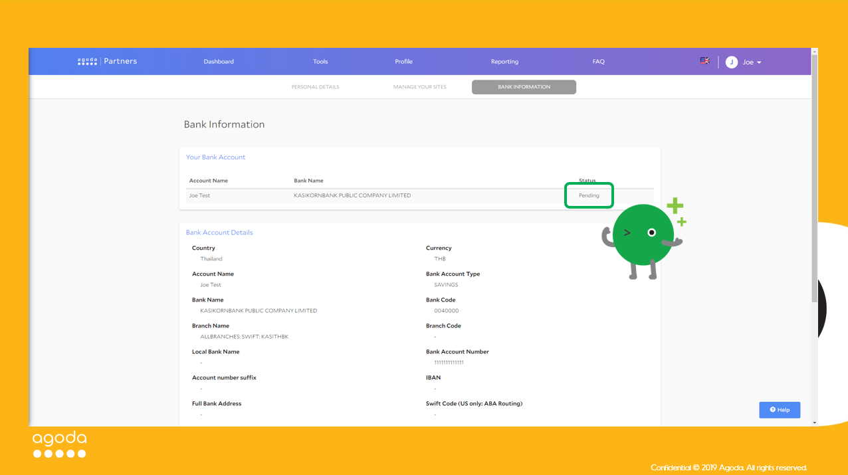Click the Bank Account Details heading
The image size is (848, 475).
point(219,233)
